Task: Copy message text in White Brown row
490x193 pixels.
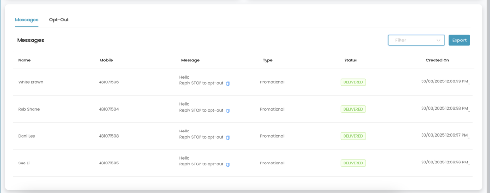Action: pyautogui.click(x=228, y=84)
